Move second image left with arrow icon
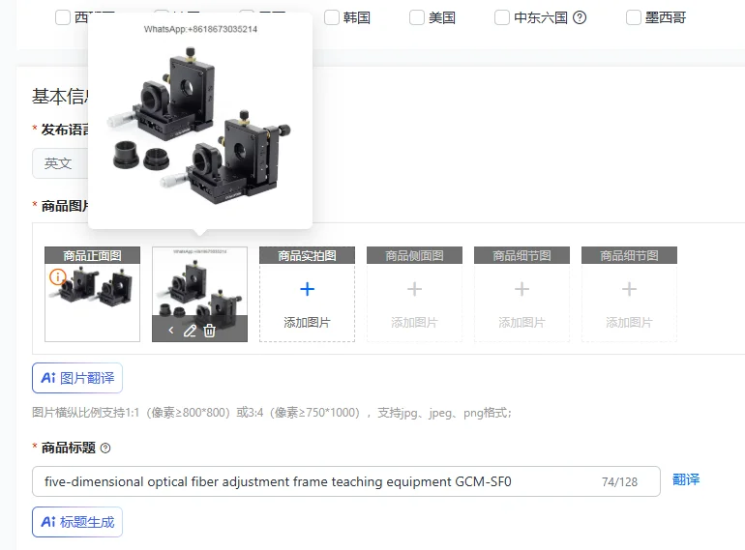Image resolution: width=745 pixels, height=550 pixels. point(171,330)
